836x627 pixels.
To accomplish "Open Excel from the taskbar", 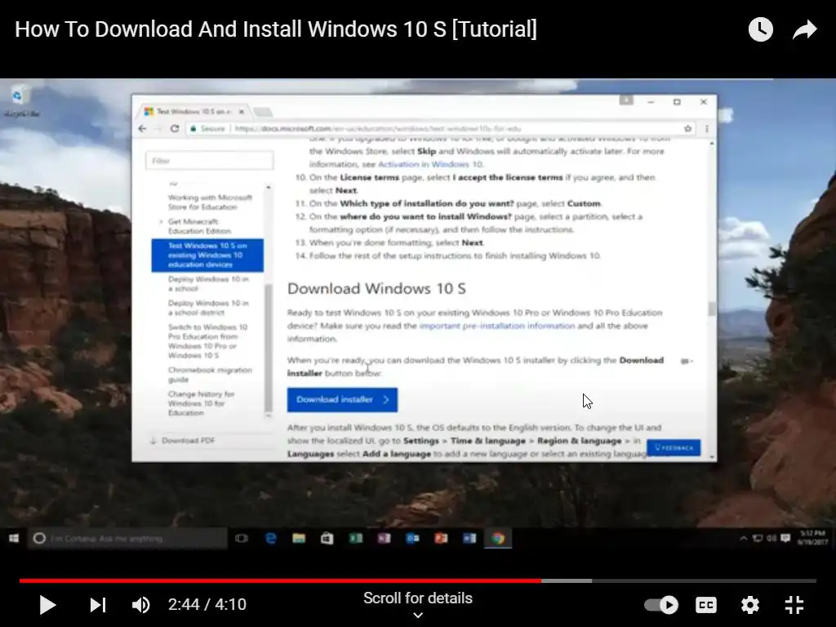I will (x=356, y=539).
